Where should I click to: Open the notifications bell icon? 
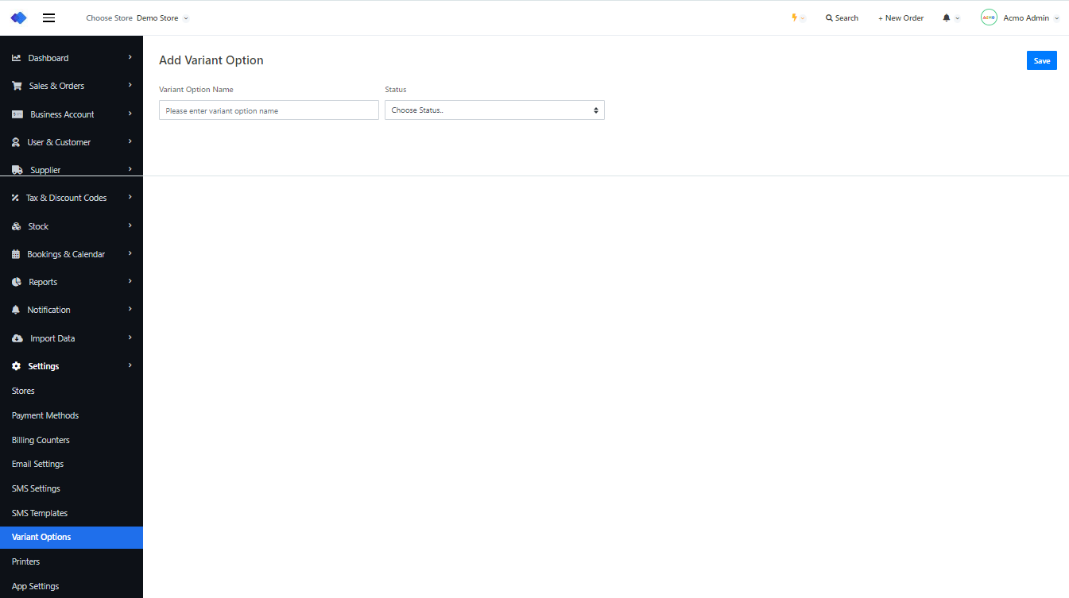coord(947,17)
